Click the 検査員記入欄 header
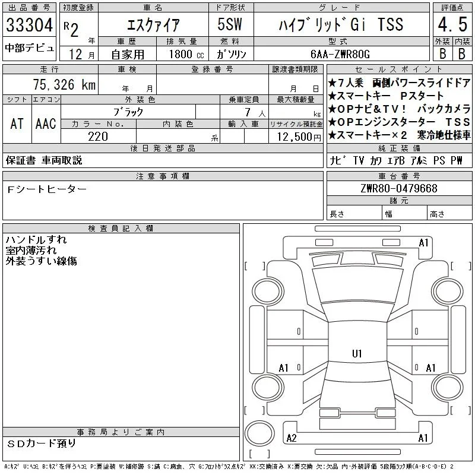Image resolution: width=475 pixels, height=475 pixels. coord(121,228)
